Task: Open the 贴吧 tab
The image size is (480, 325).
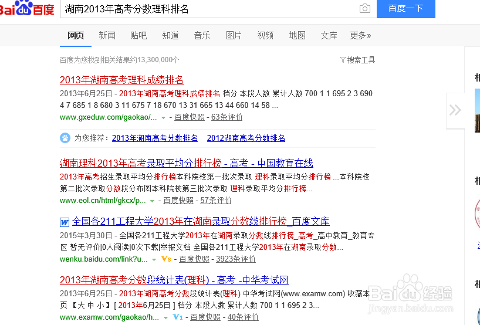Action: tap(138, 36)
